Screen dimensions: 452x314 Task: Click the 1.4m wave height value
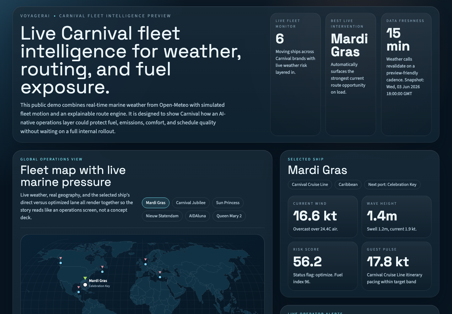pyautogui.click(x=382, y=216)
